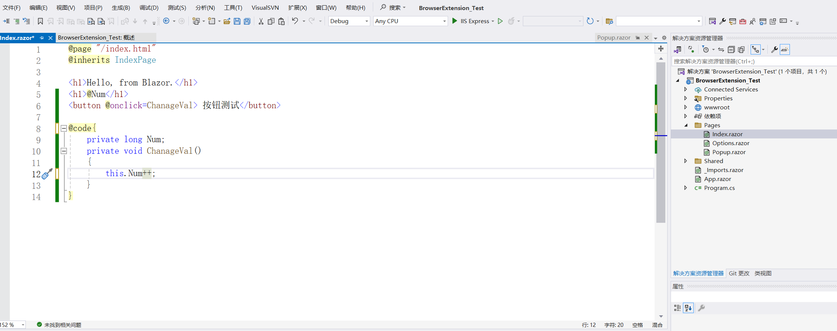
Task: Switch to the 类视图 tab
Action: [763, 273]
